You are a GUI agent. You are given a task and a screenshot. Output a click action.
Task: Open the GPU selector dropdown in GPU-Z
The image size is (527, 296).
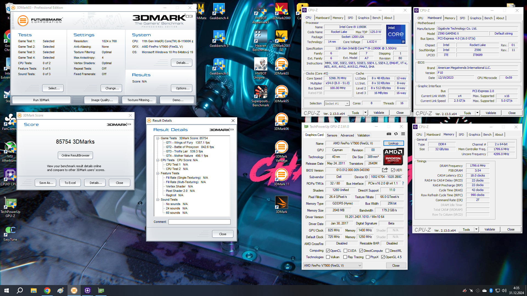coord(333,265)
